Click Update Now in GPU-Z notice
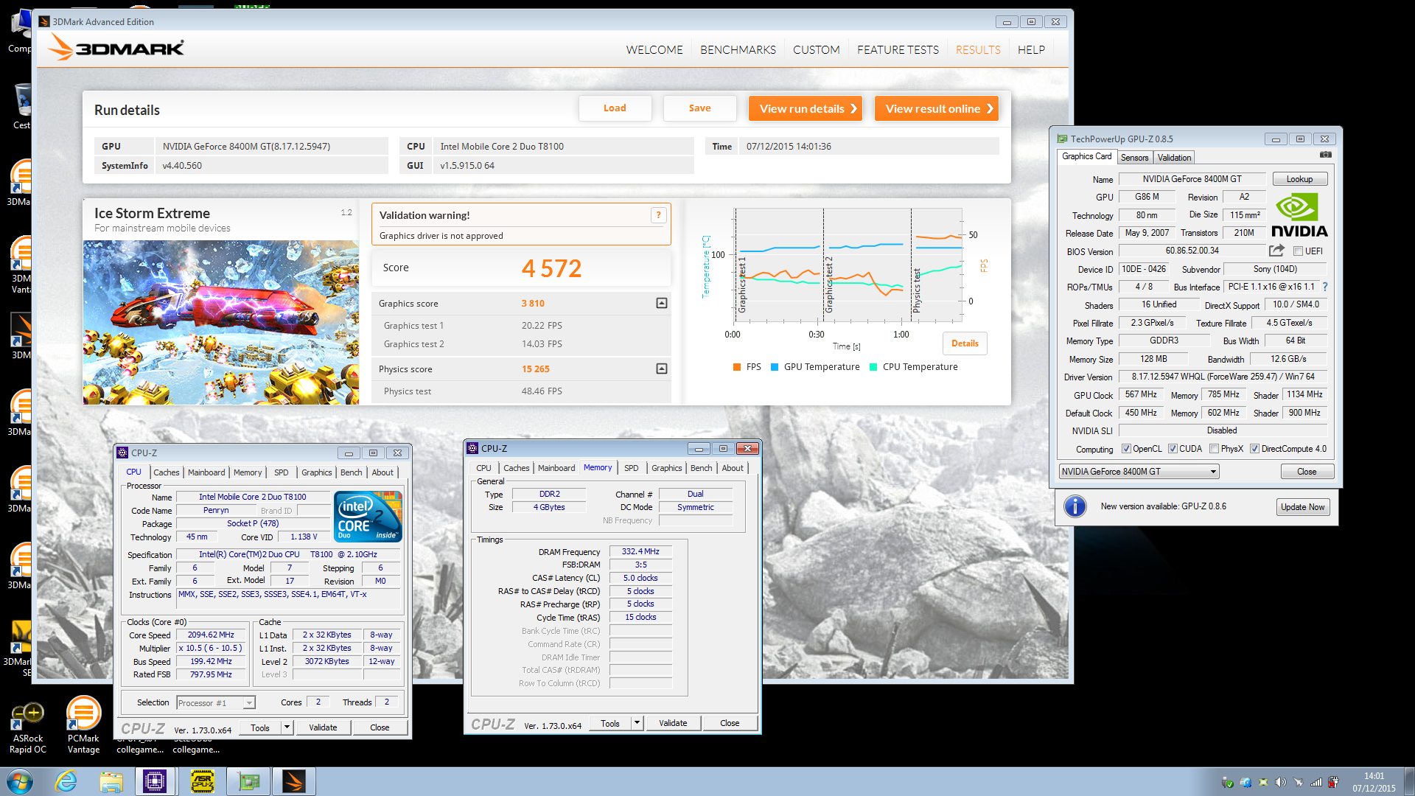This screenshot has height=796, width=1415. pyautogui.click(x=1302, y=507)
